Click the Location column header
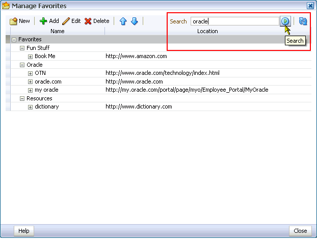317x244 pixels. pos(207,31)
